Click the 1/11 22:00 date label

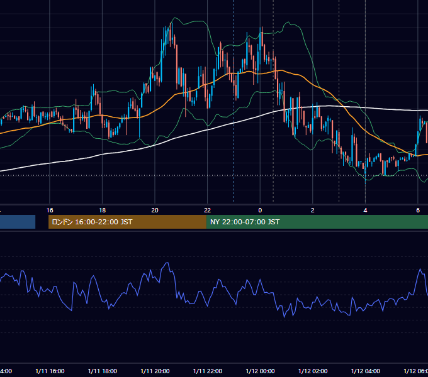coord(208,371)
